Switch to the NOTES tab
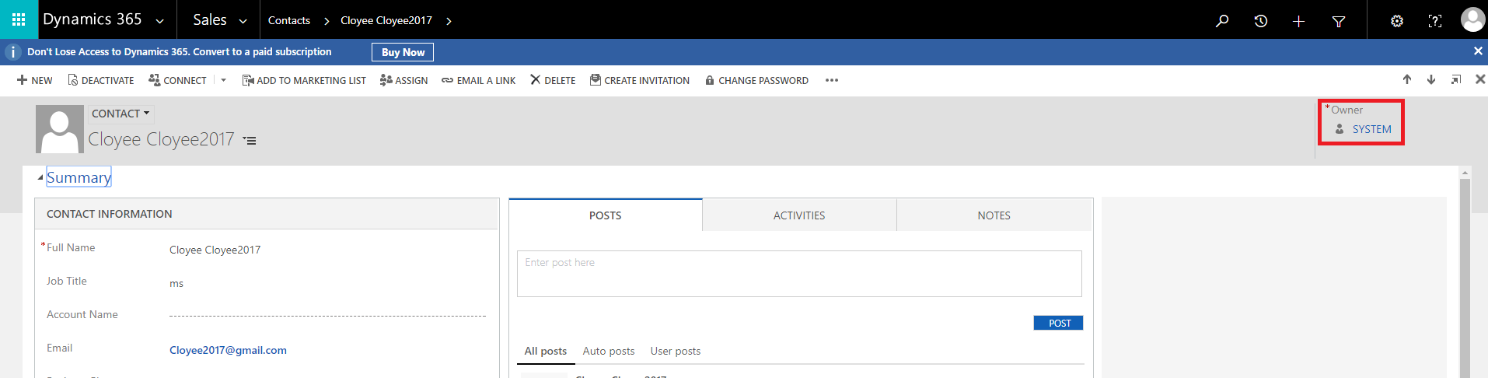This screenshot has width=1488, height=378. (x=994, y=215)
